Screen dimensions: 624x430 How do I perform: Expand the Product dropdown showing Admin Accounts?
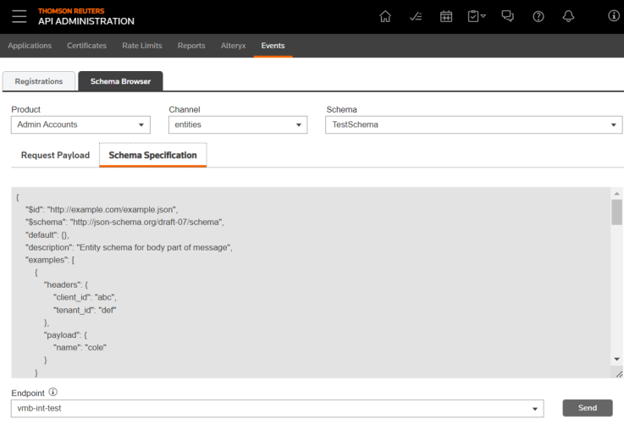pos(80,124)
